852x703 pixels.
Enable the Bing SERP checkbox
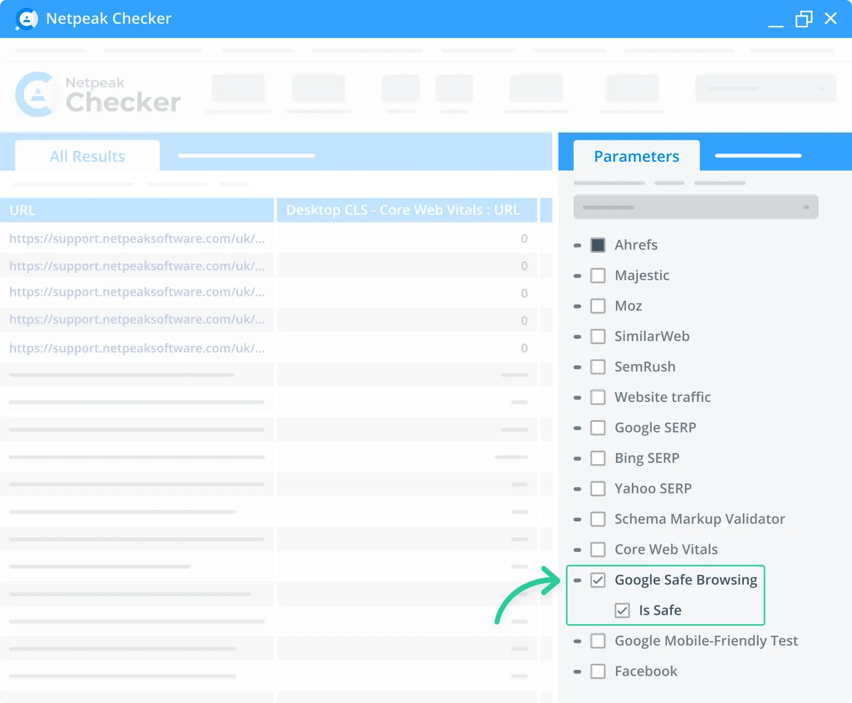tap(598, 458)
